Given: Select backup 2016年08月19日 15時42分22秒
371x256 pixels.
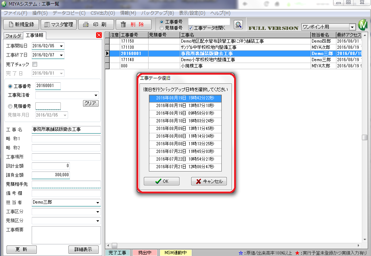Looking at the screenshot, I should click(x=185, y=98).
